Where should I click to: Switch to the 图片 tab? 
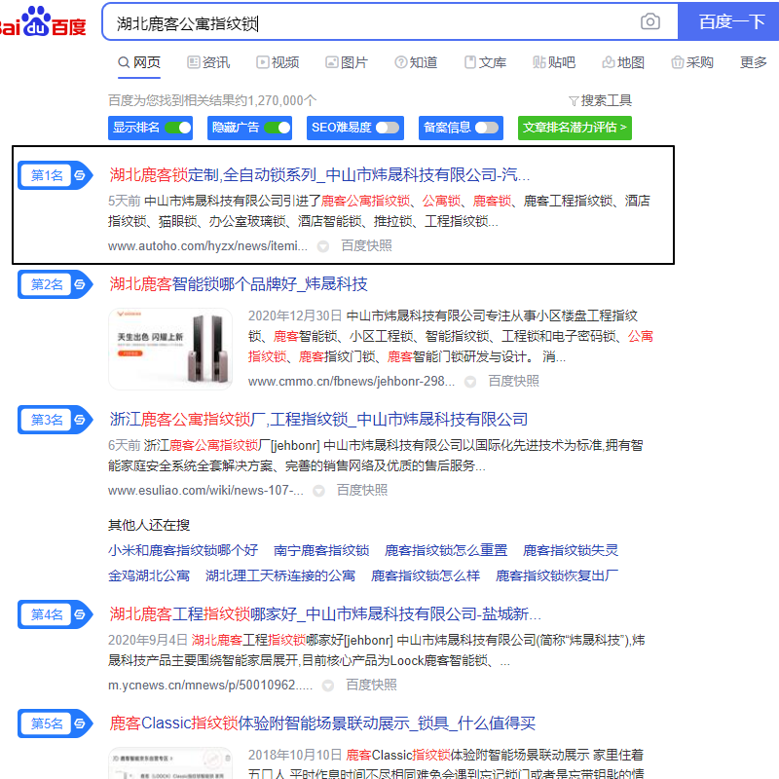[347, 62]
